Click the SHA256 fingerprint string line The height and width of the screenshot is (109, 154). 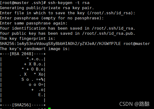60,44
